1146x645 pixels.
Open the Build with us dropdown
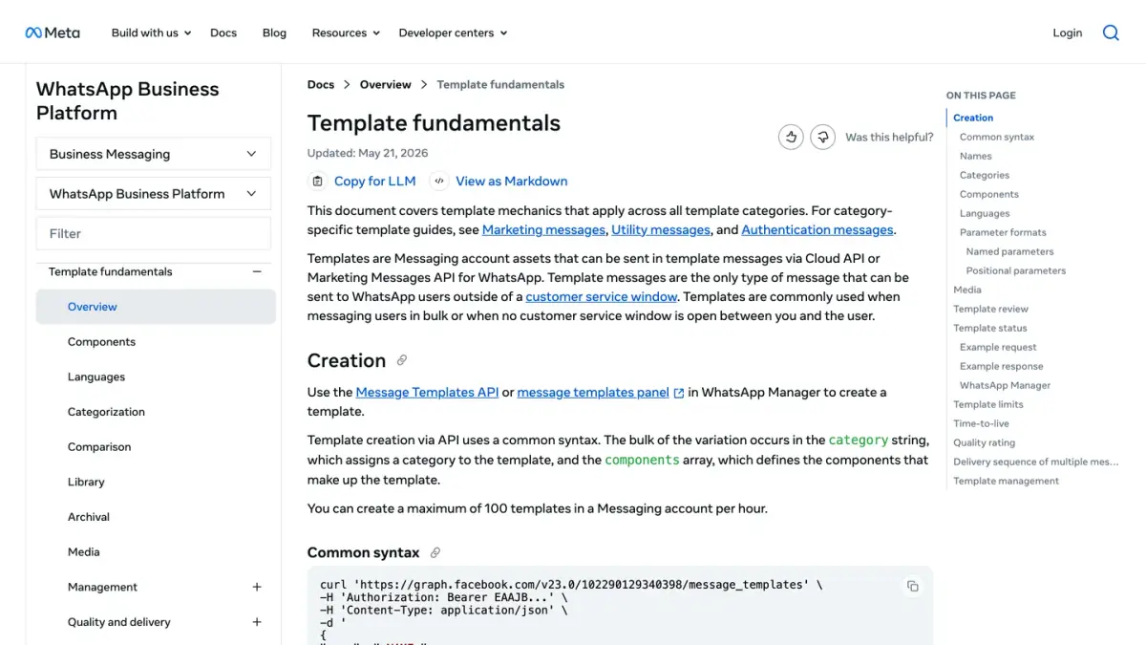tap(151, 32)
